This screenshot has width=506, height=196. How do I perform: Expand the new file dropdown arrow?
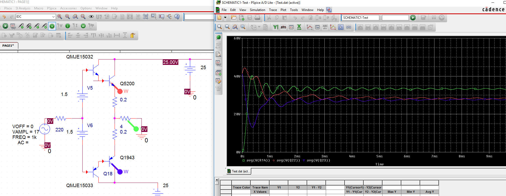pyautogui.click(x=225, y=18)
